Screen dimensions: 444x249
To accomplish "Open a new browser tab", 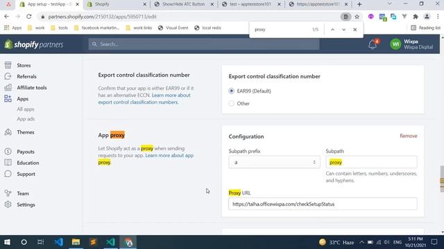I will tap(359, 4).
